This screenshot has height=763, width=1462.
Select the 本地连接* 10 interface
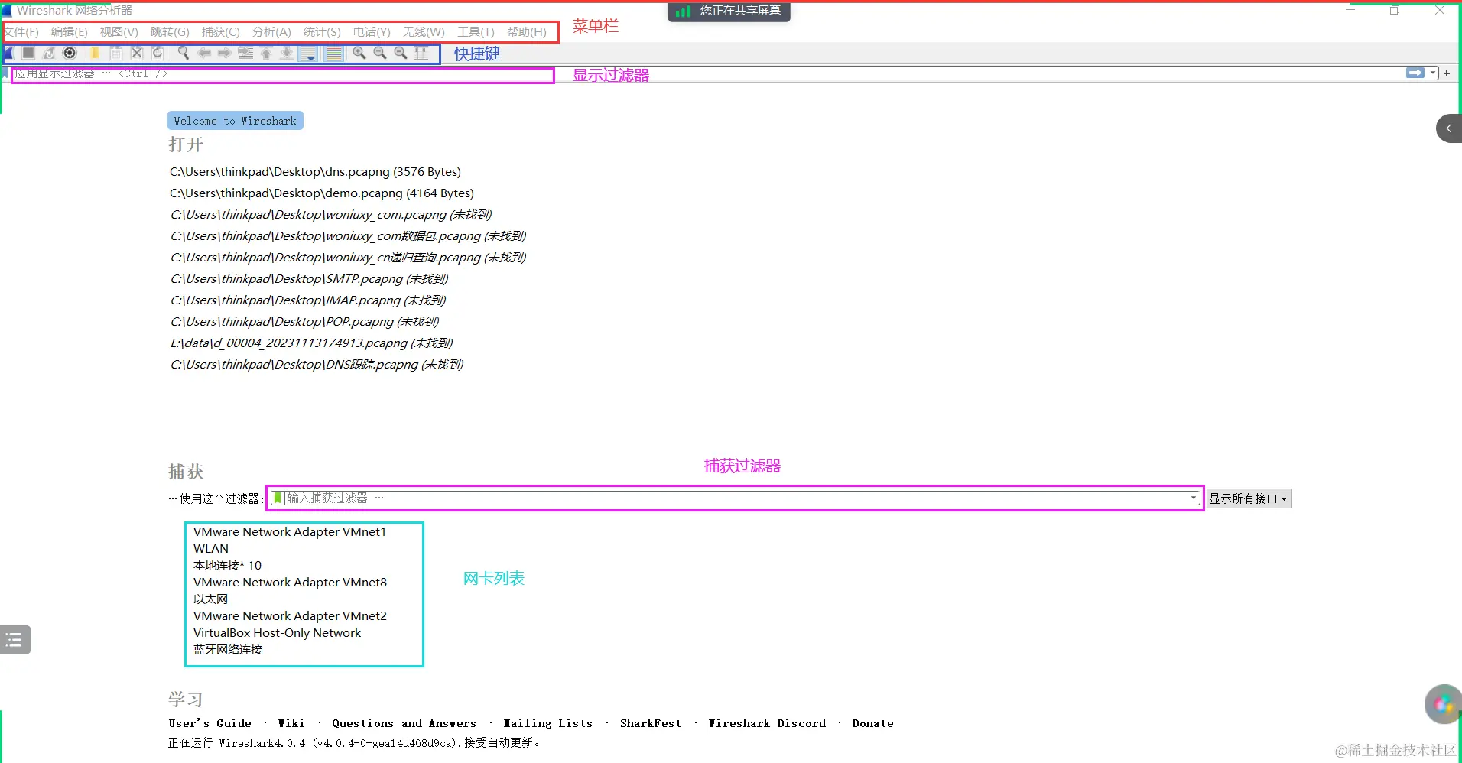pos(227,566)
